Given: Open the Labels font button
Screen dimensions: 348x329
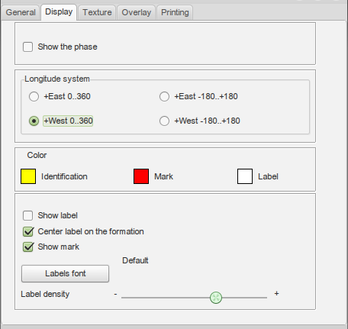Looking at the screenshot, I should (66, 273).
